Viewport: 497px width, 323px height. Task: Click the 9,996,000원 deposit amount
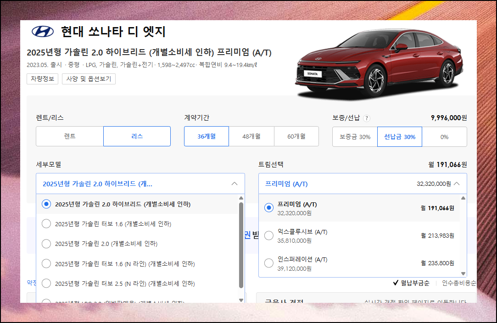[449, 118]
